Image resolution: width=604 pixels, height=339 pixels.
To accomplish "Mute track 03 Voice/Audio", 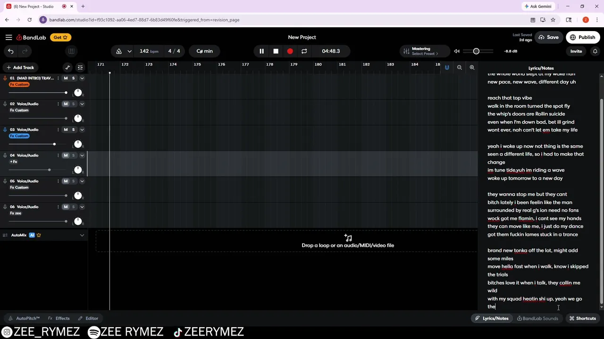I will [66, 129].
